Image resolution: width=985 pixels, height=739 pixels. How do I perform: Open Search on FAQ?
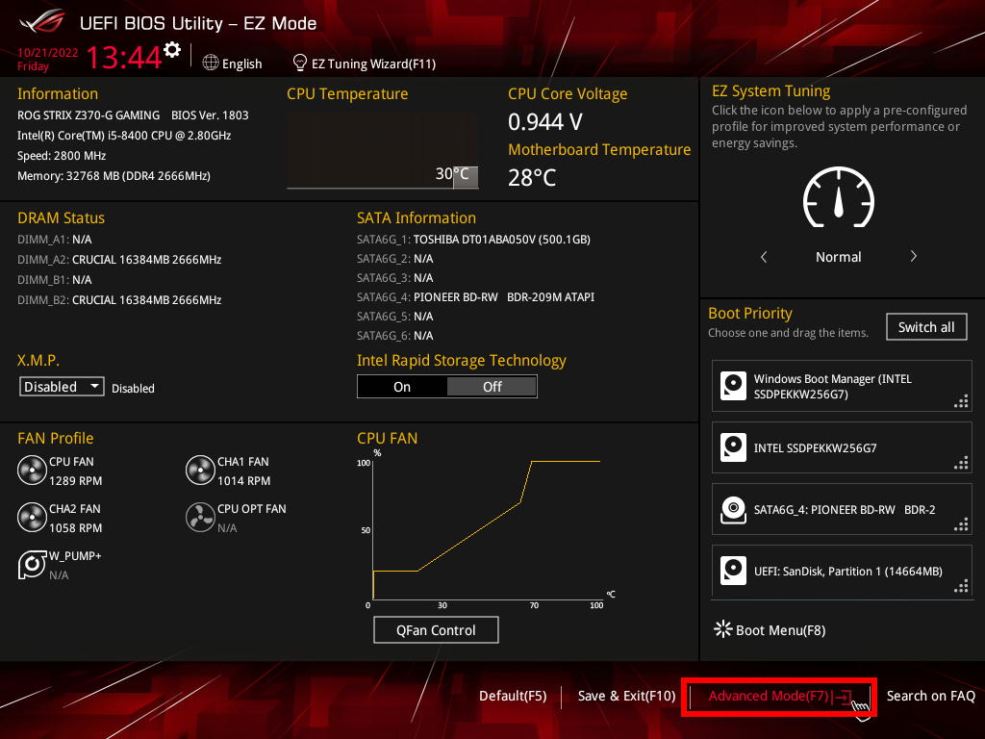930,696
